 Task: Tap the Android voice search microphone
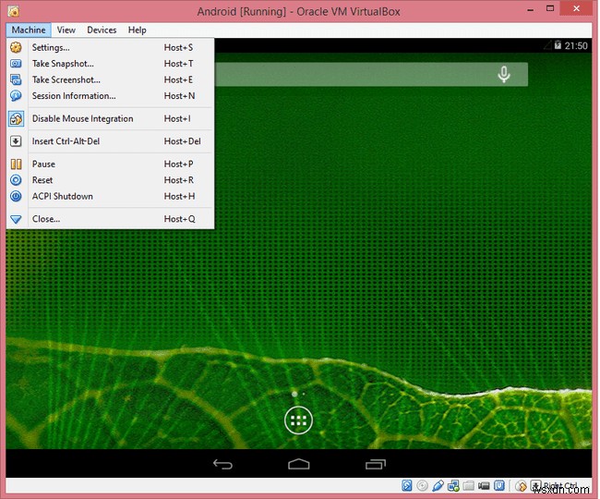point(504,74)
